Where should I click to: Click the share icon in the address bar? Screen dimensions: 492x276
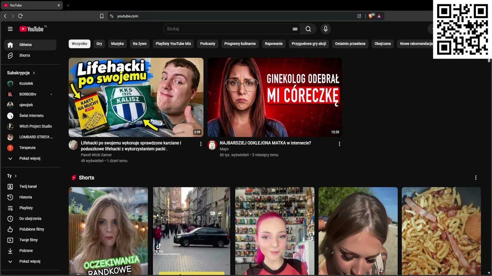pyautogui.click(x=359, y=16)
